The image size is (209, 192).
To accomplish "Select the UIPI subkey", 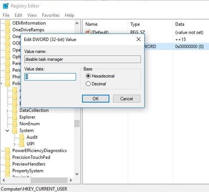I will [x=30, y=144].
